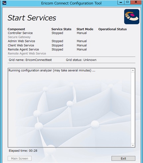Click the Remote Agent Web Service entry

(27, 53)
